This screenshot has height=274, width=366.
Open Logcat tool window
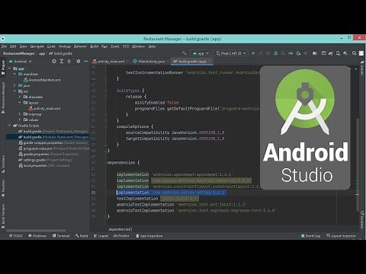point(101,236)
